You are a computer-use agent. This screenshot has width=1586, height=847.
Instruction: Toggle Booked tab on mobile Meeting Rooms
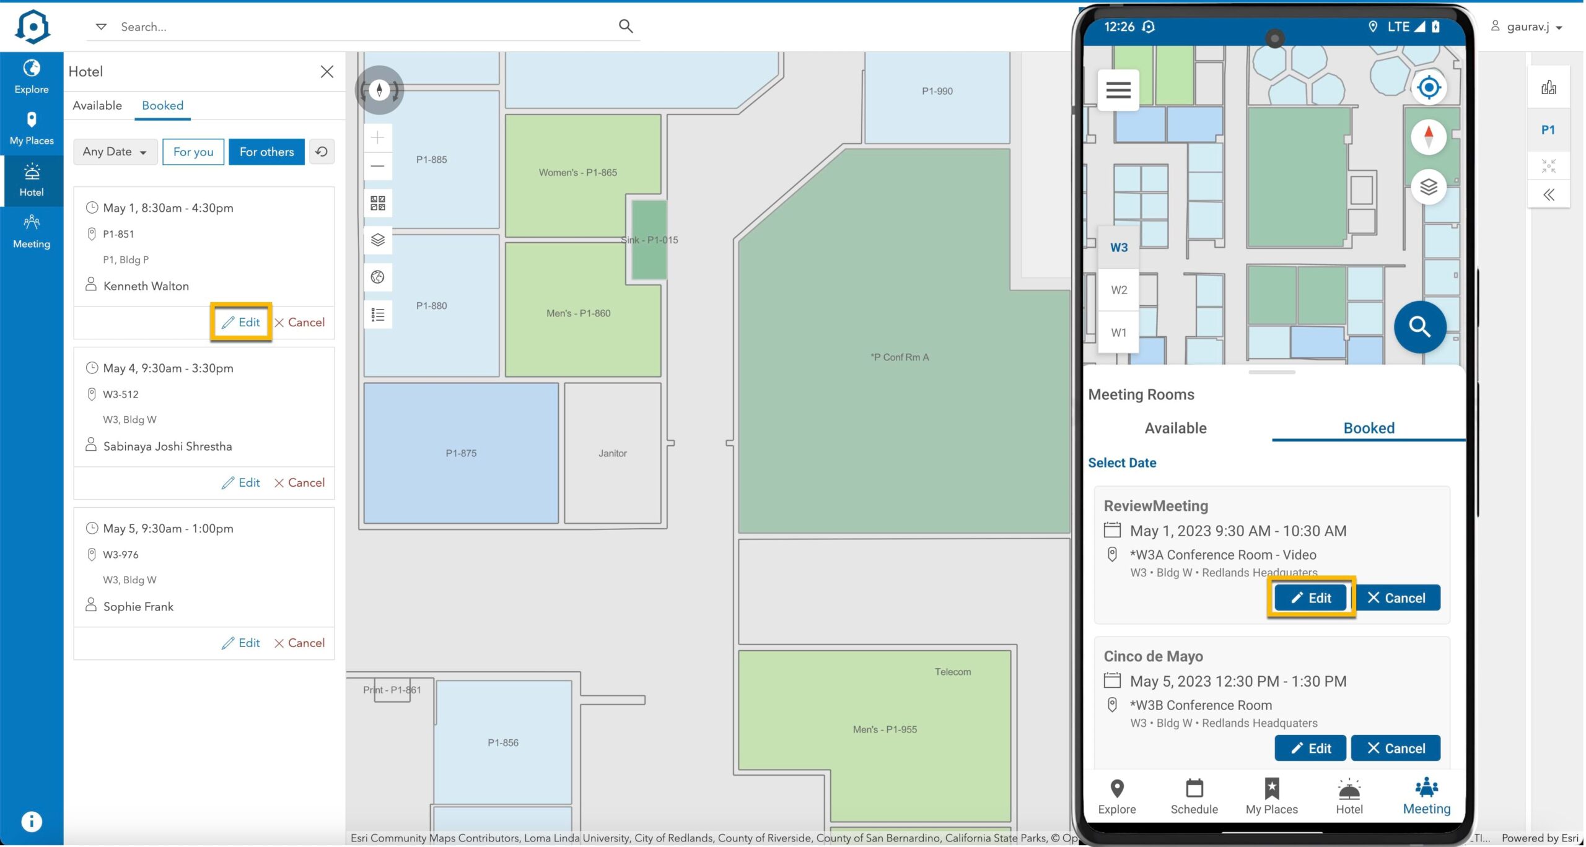[x=1369, y=428]
